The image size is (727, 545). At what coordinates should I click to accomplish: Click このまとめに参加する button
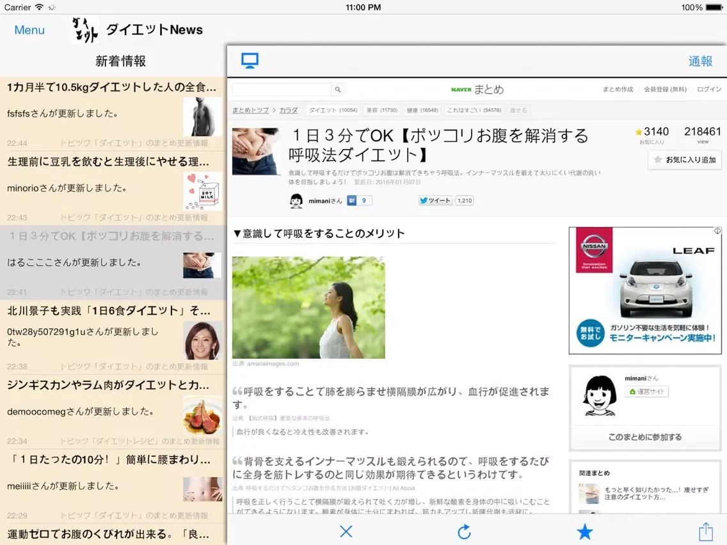point(644,437)
